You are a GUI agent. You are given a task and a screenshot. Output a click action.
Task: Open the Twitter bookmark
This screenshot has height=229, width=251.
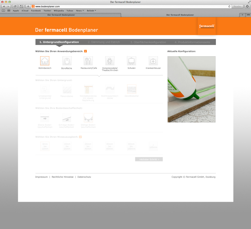coord(47,11)
